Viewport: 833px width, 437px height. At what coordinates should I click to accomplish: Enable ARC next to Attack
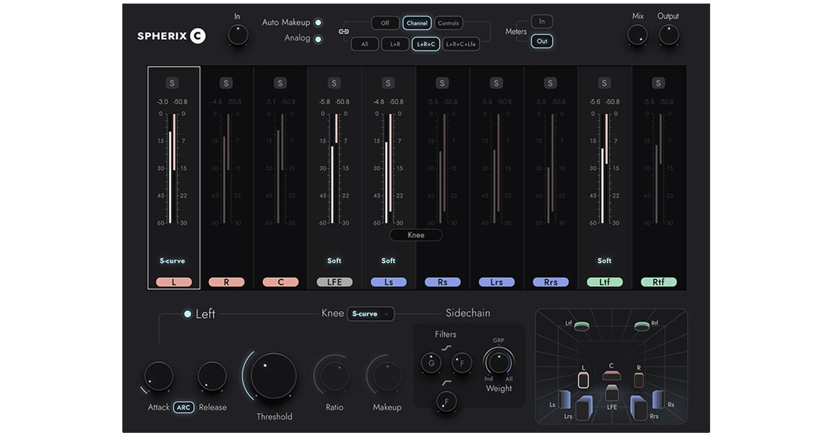183,407
